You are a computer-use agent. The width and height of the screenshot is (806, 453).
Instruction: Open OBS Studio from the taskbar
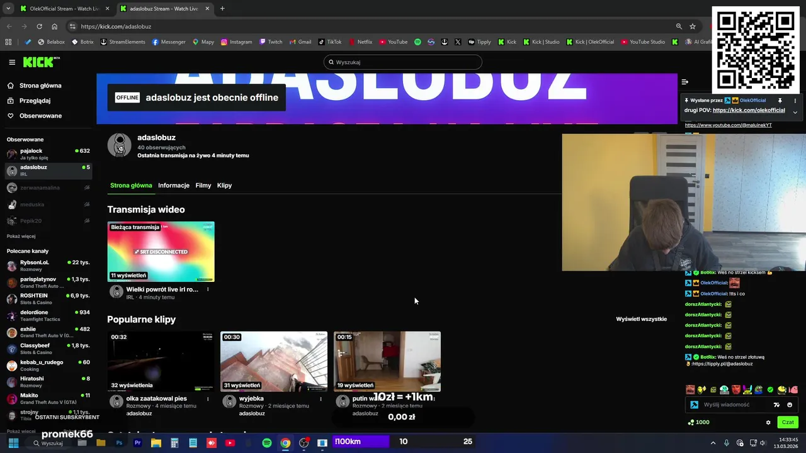click(304, 443)
